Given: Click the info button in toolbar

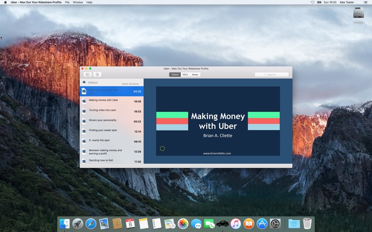Looking at the screenshot, I should coord(97,74).
